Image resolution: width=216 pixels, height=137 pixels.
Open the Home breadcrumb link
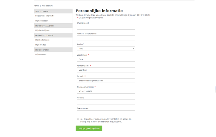click(36, 6)
